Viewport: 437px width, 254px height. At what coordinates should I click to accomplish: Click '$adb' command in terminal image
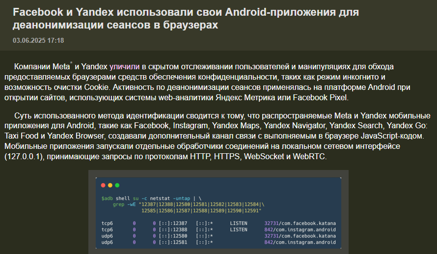point(107,198)
